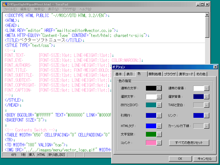Click the pink コメント color swatch
This screenshot has width=220, height=165.
151,143
